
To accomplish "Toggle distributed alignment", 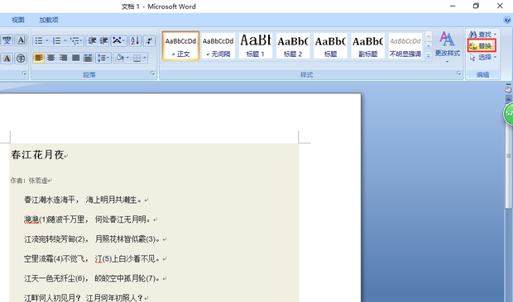I will click(88, 58).
